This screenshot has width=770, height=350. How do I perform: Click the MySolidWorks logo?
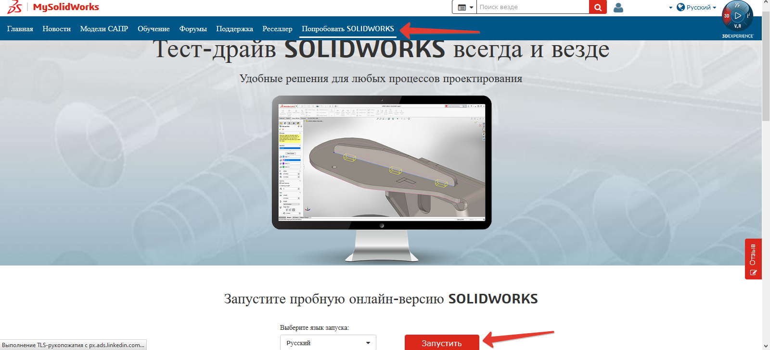(53, 7)
